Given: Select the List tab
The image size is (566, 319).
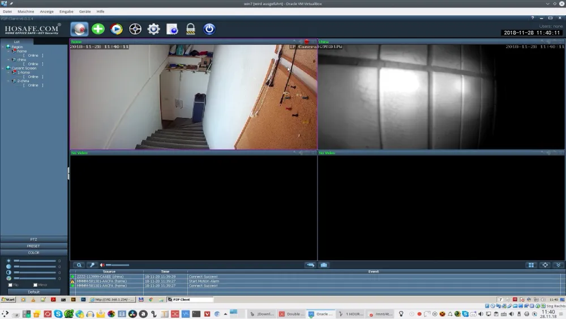Looking at the screenshot, I should pos(16,42).
